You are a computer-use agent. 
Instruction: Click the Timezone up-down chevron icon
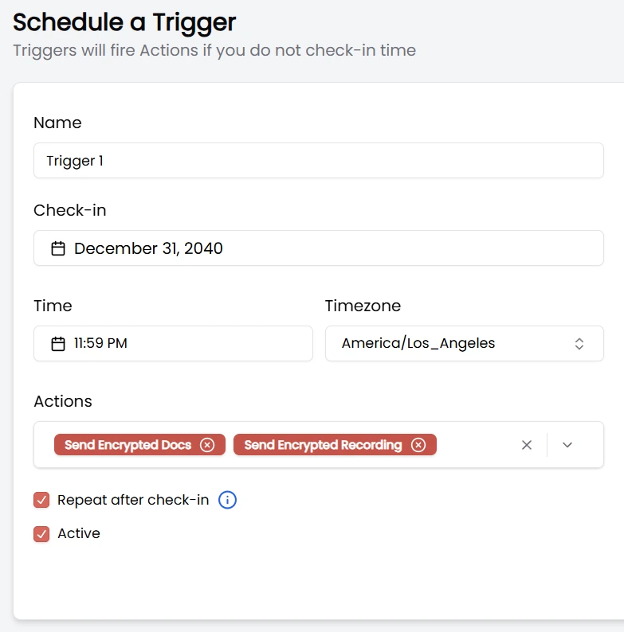tap(579, 344)
